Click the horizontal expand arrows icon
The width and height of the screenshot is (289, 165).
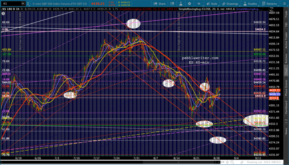[x=223, y=162]
